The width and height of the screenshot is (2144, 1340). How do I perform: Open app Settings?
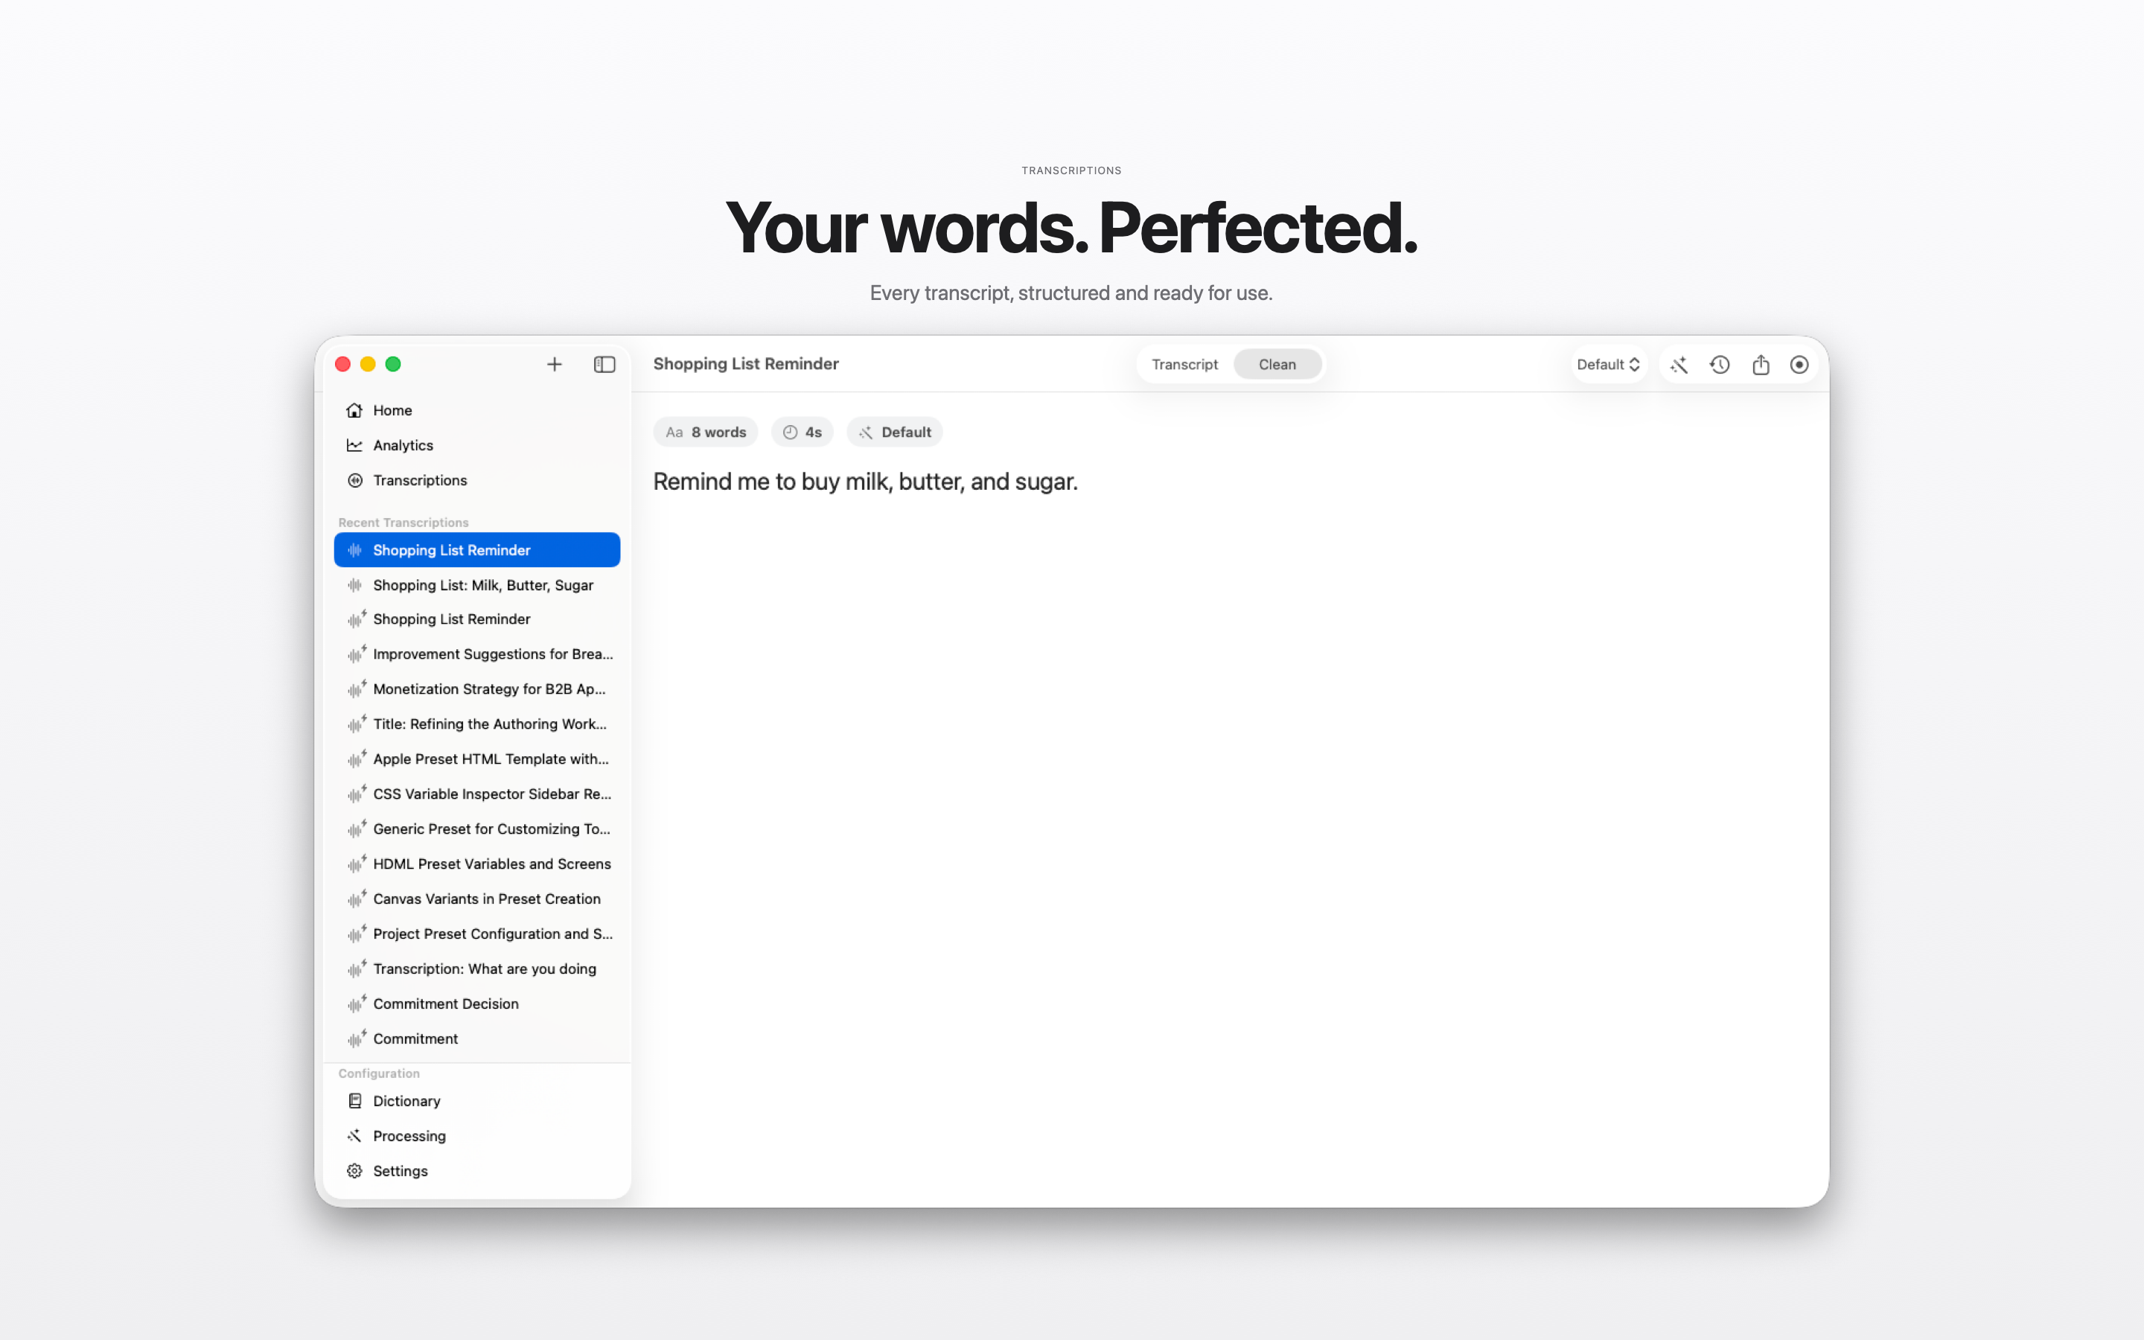pyautogui.click(x=400, y=1171)
